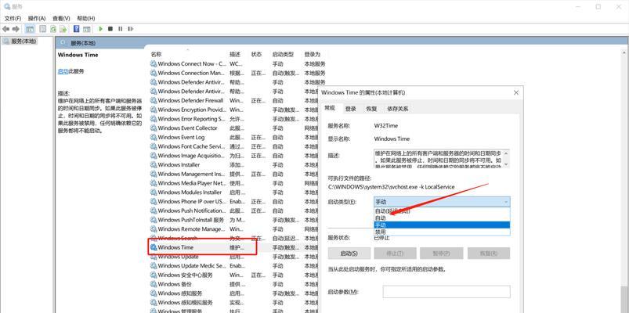
Task: Open the 启动类型 combo box showing 手动
Action: [442, 202]
